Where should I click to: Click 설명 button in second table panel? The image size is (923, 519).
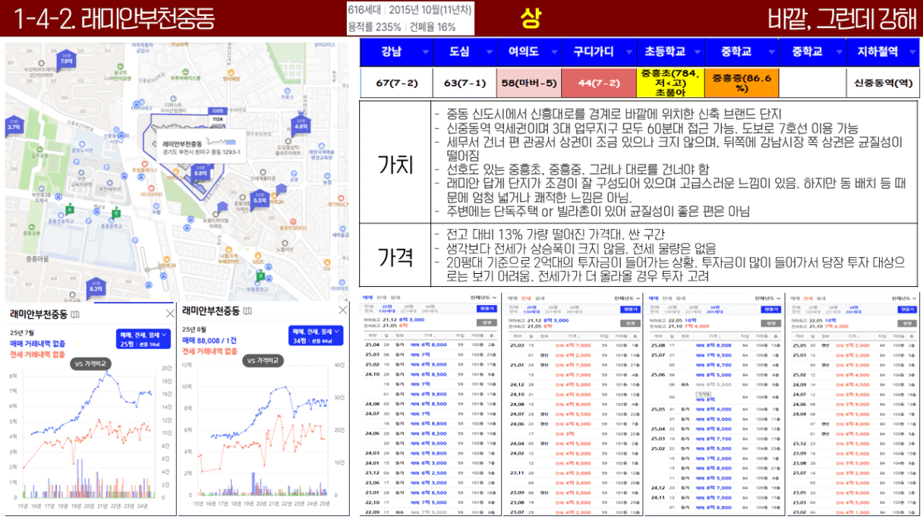click(x=632, y=322)
